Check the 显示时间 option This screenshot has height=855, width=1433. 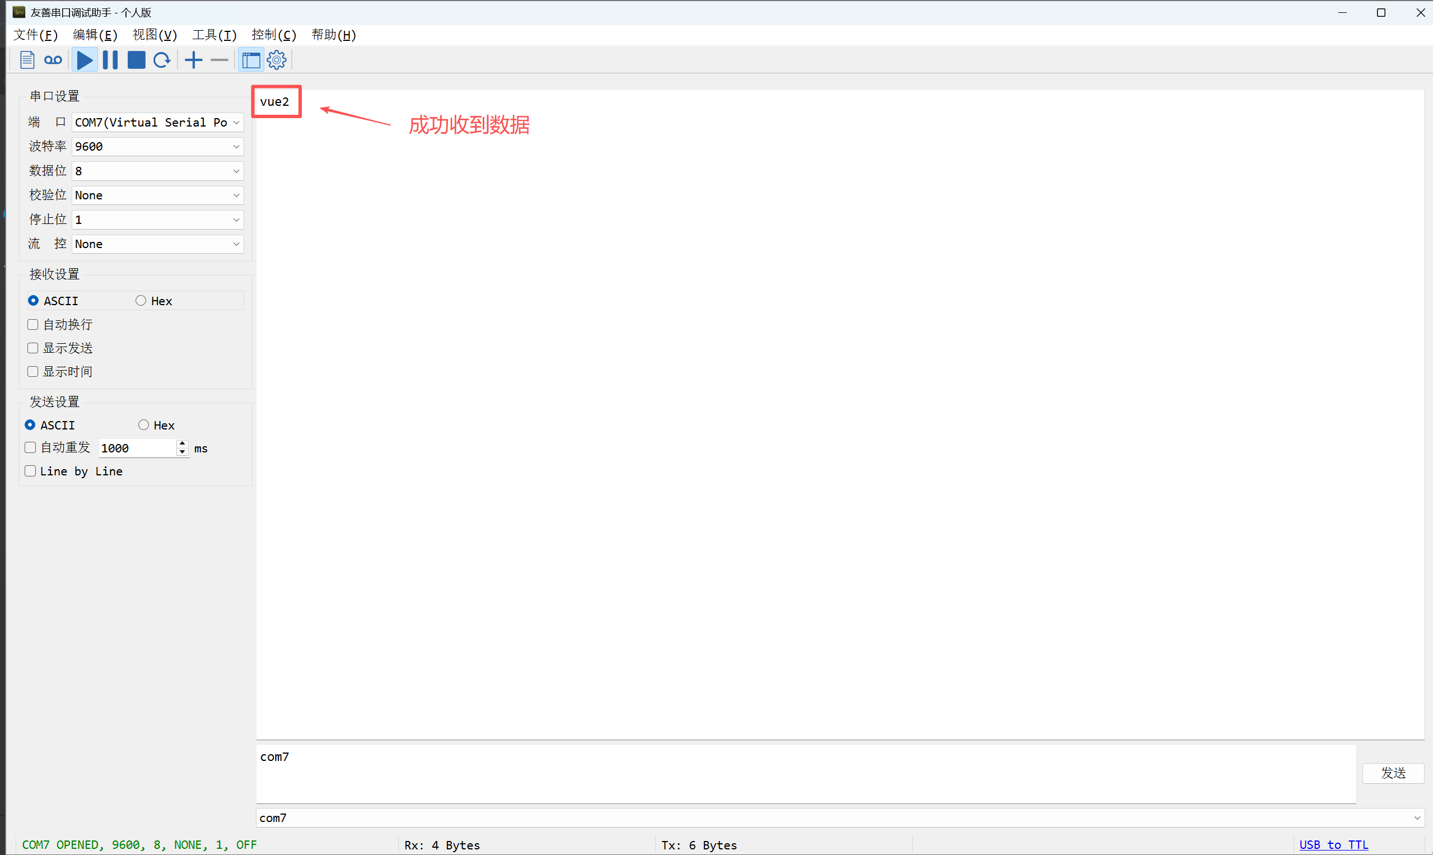point(34,372)
